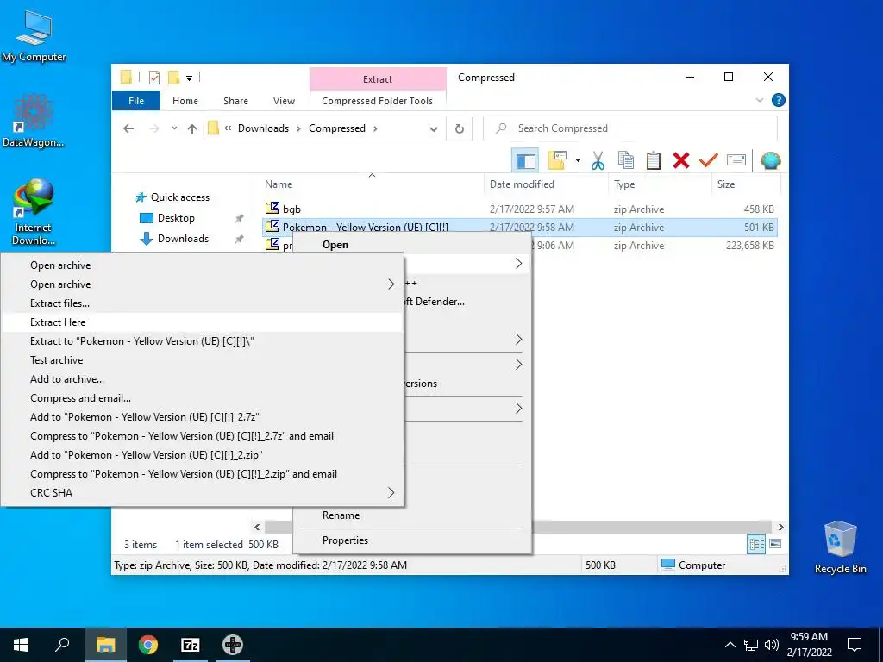Click the Cut scissors icon

(598, 161)
